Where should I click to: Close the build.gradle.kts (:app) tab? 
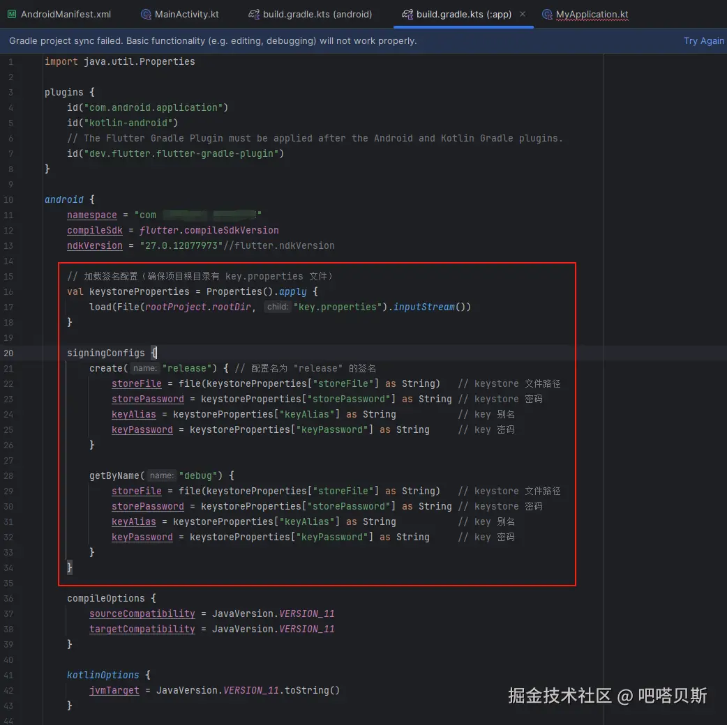click(523, 14)
